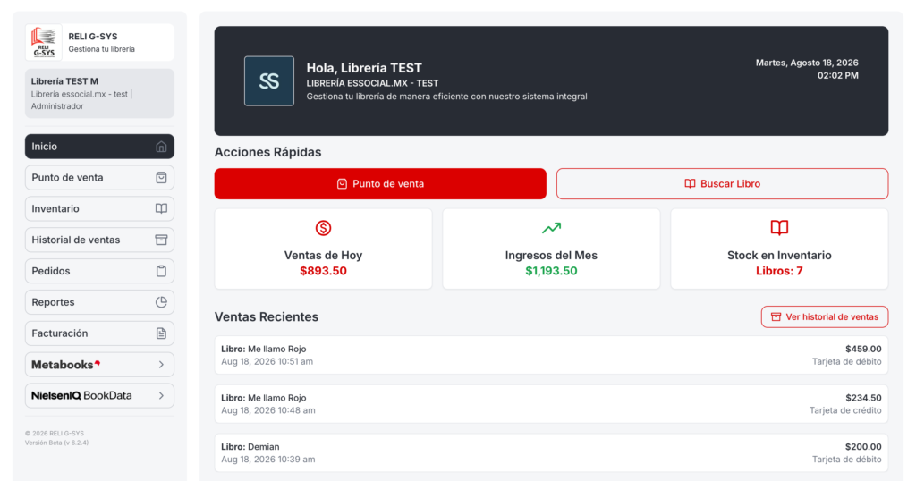Click the SS library avatar in the banner

click(x=269, y=81)
